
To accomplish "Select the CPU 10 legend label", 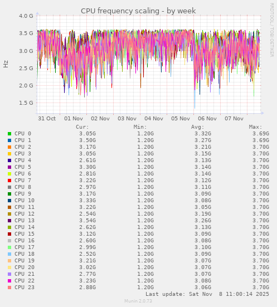I will (x=25, y=200).
